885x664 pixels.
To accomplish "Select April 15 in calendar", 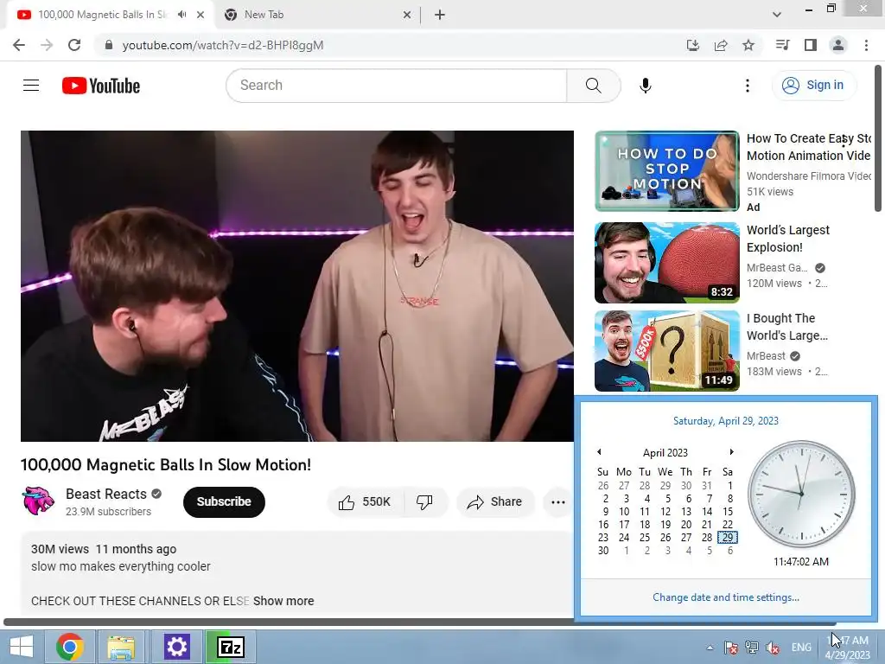I will click(728, 512).
